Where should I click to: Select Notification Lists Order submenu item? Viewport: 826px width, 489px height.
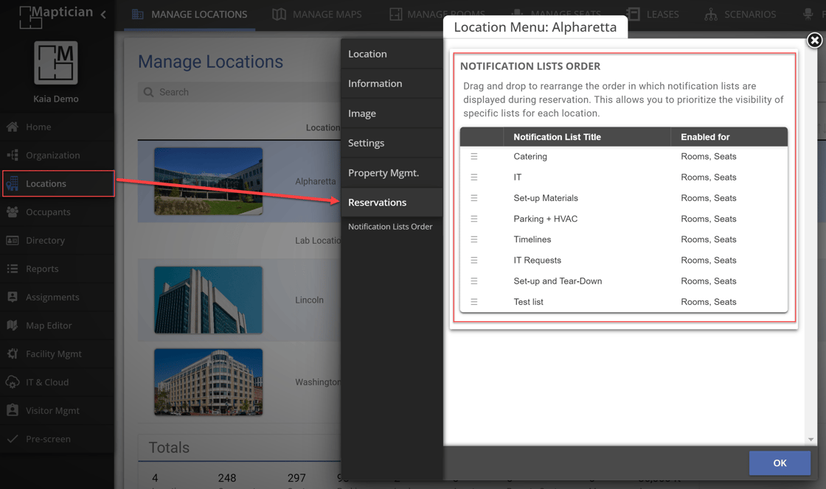coord(390,227)
